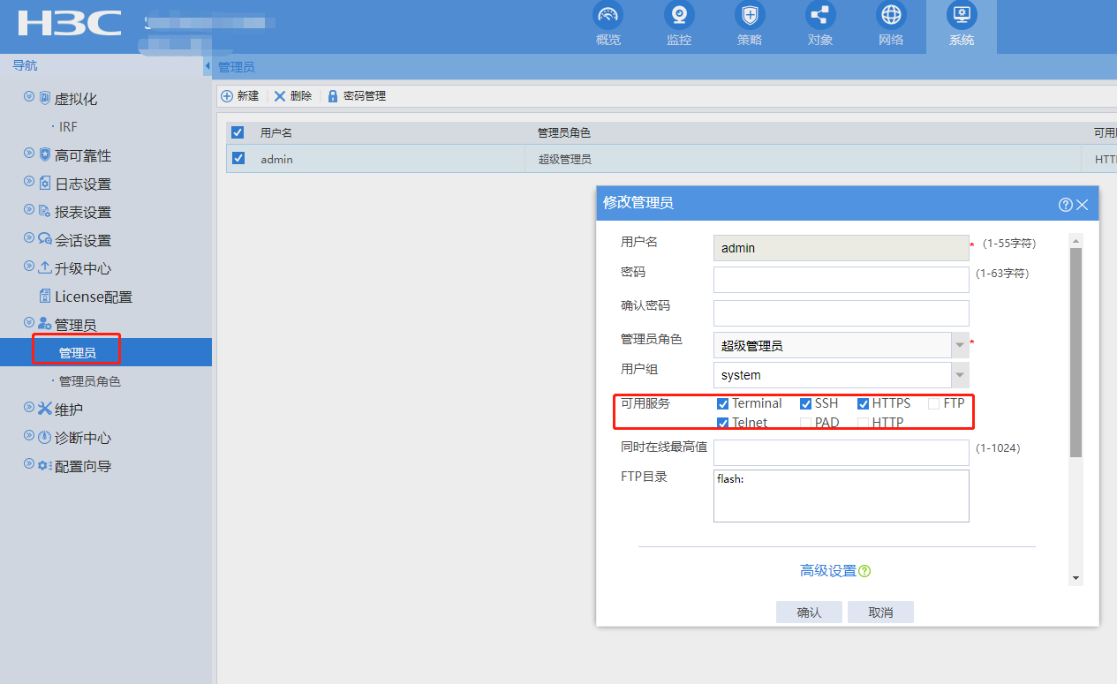Open the 系统 system icon
This screenshot has height=684, width=1117.
pyautogui.click(x=962, y=15)
